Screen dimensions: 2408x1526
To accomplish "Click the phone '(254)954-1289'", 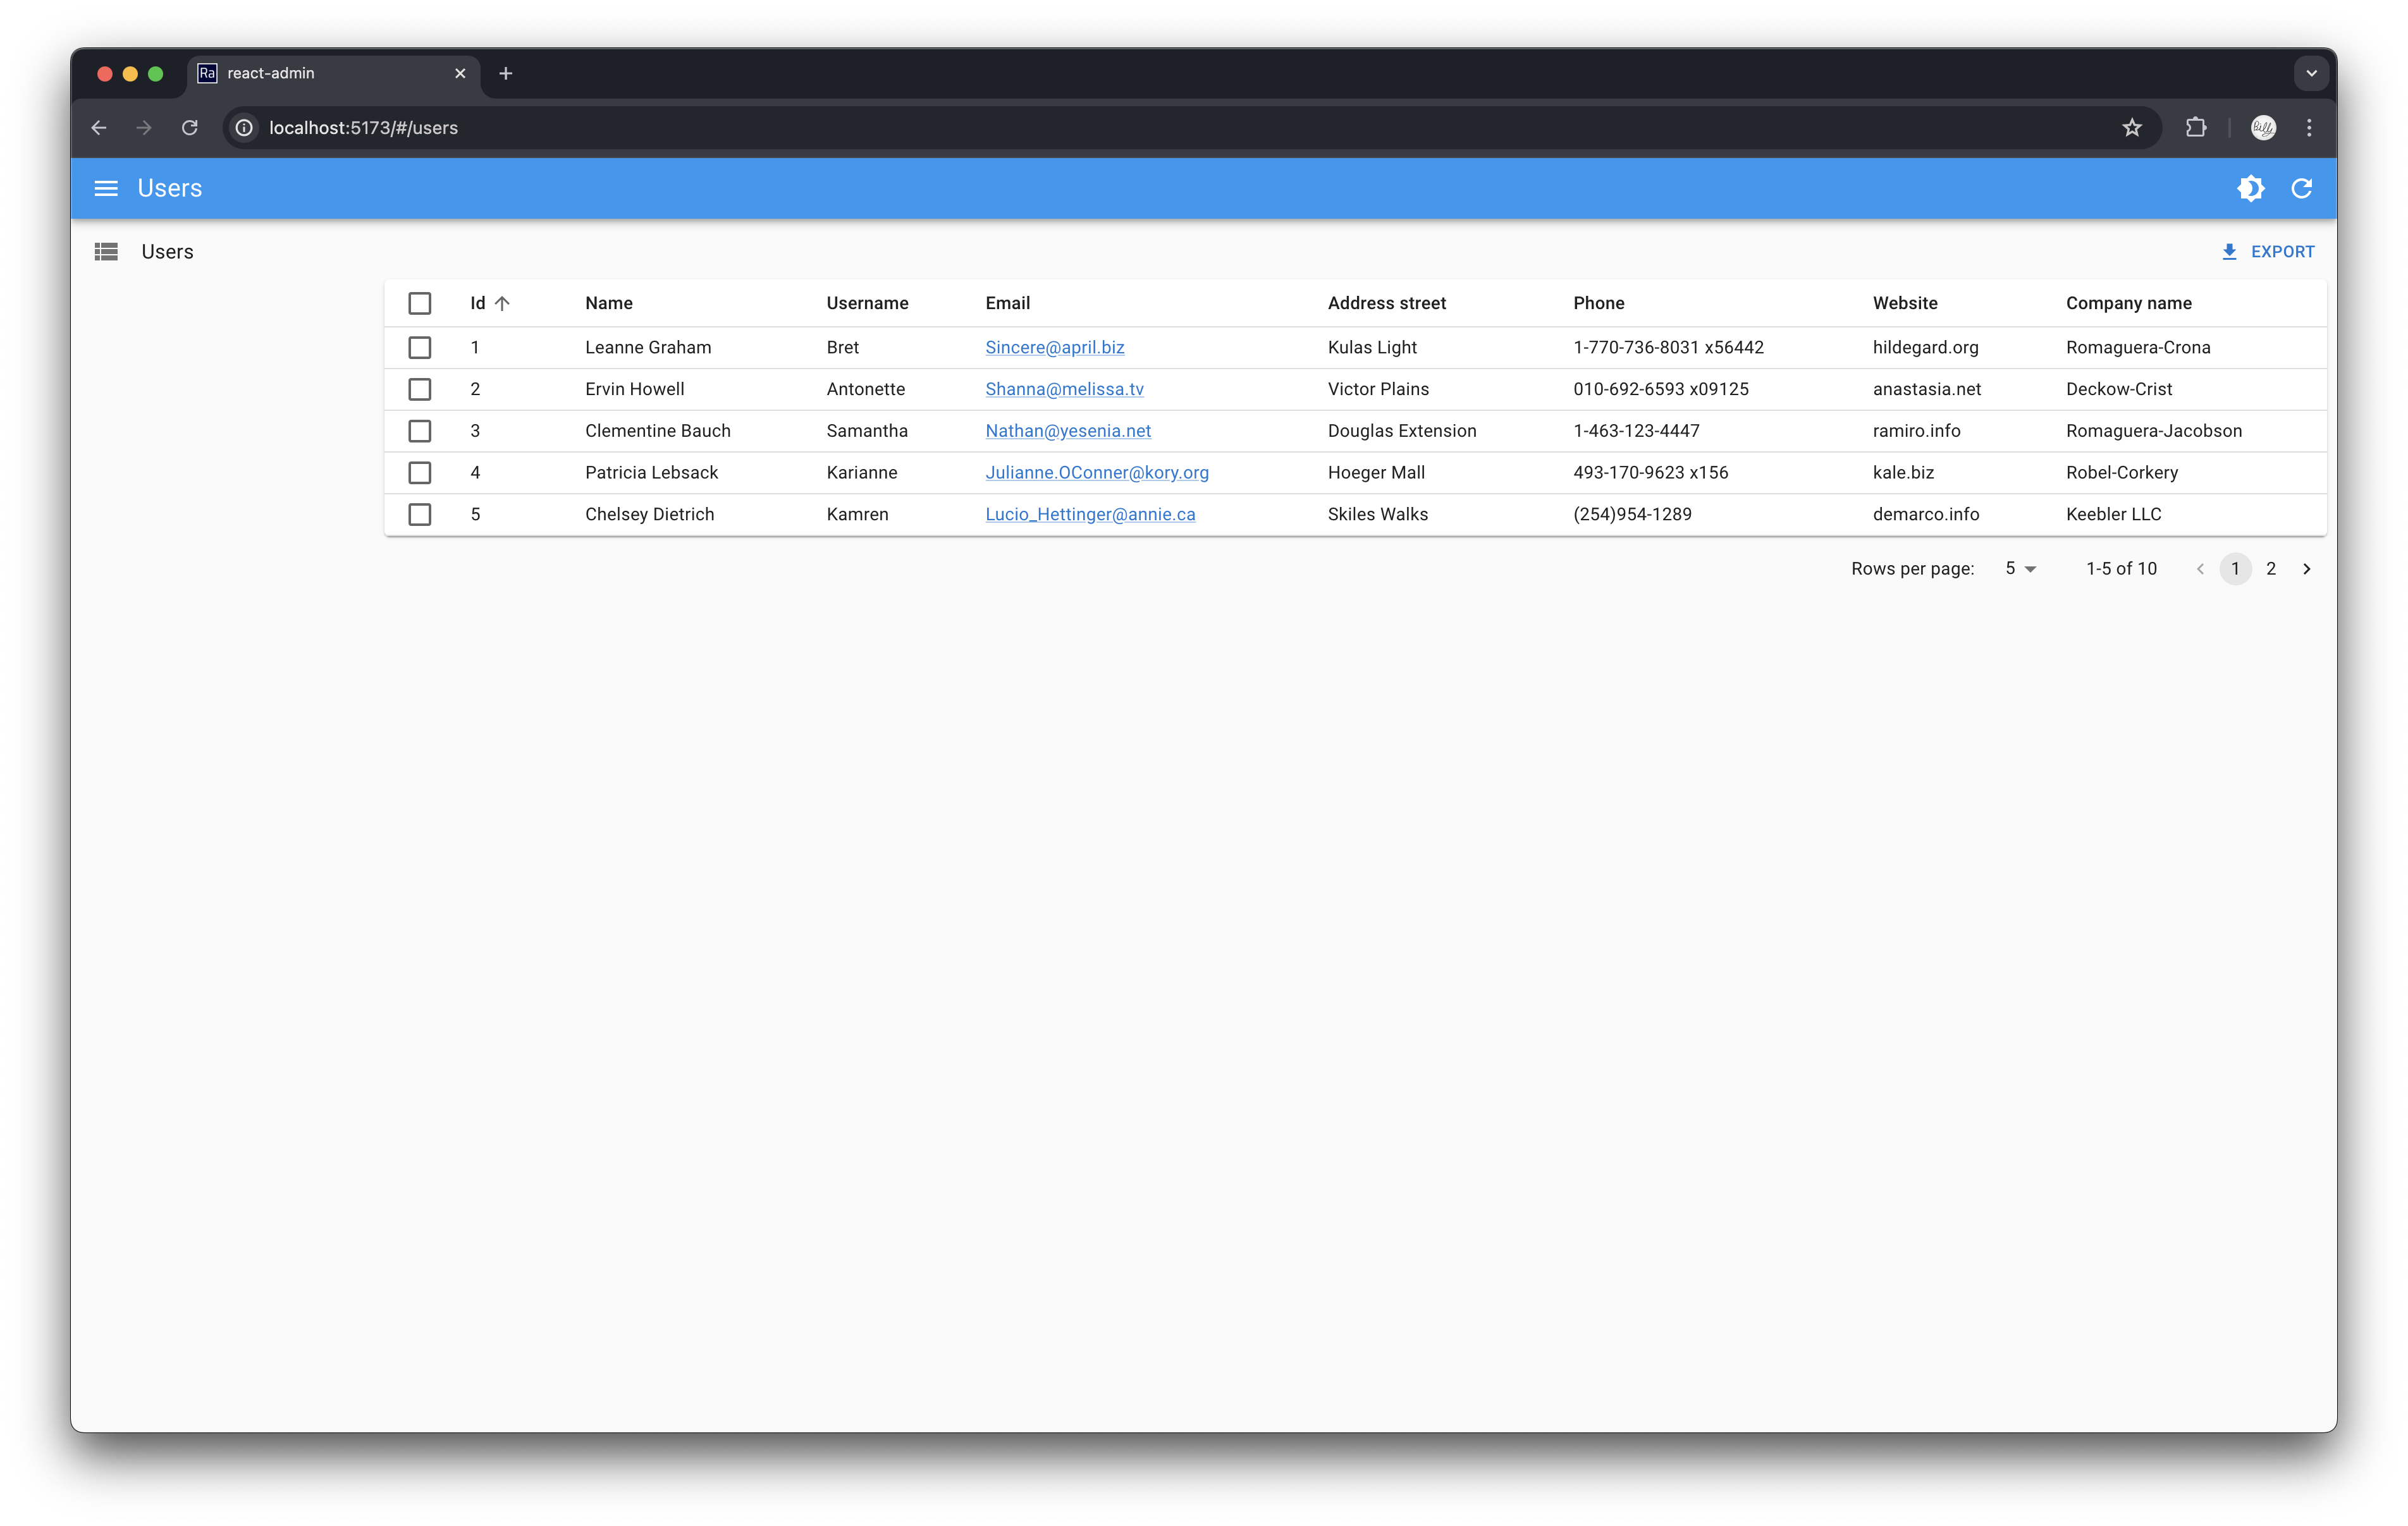I will tap(1632, 515).
